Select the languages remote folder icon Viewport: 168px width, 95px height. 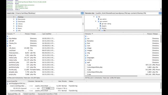pos(86,58)
